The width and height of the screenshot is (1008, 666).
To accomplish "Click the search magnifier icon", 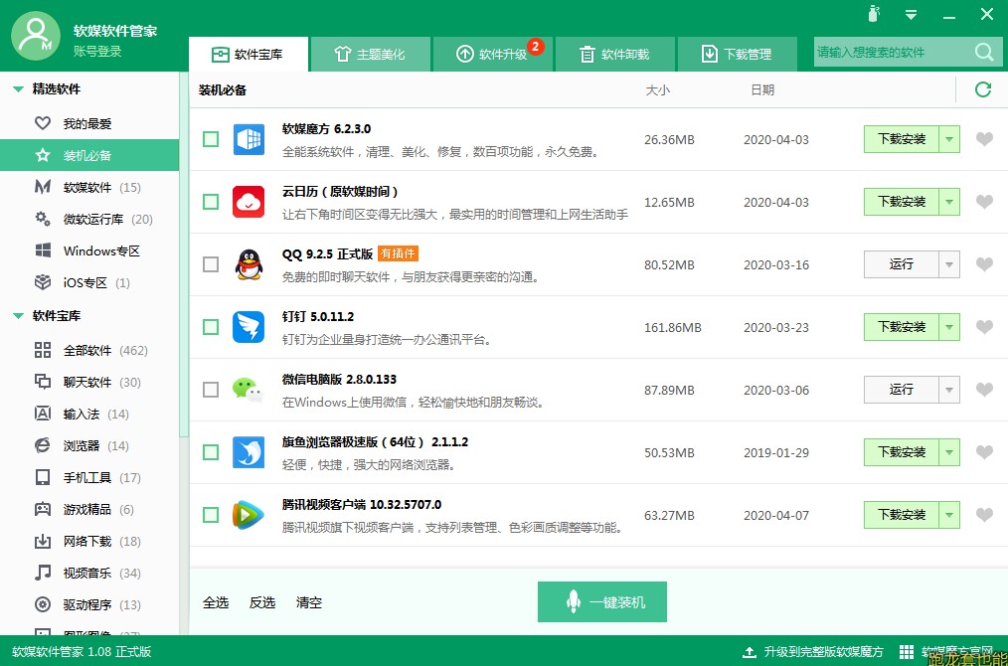I will [x=983, y=53].
